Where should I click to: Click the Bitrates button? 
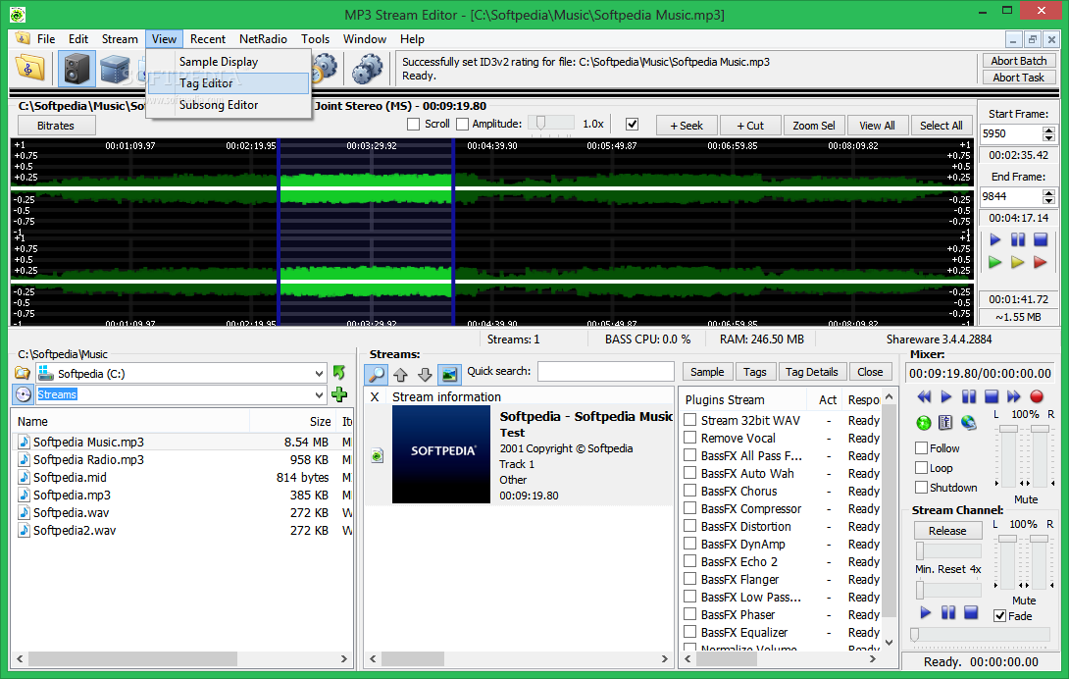coord(56,126)
